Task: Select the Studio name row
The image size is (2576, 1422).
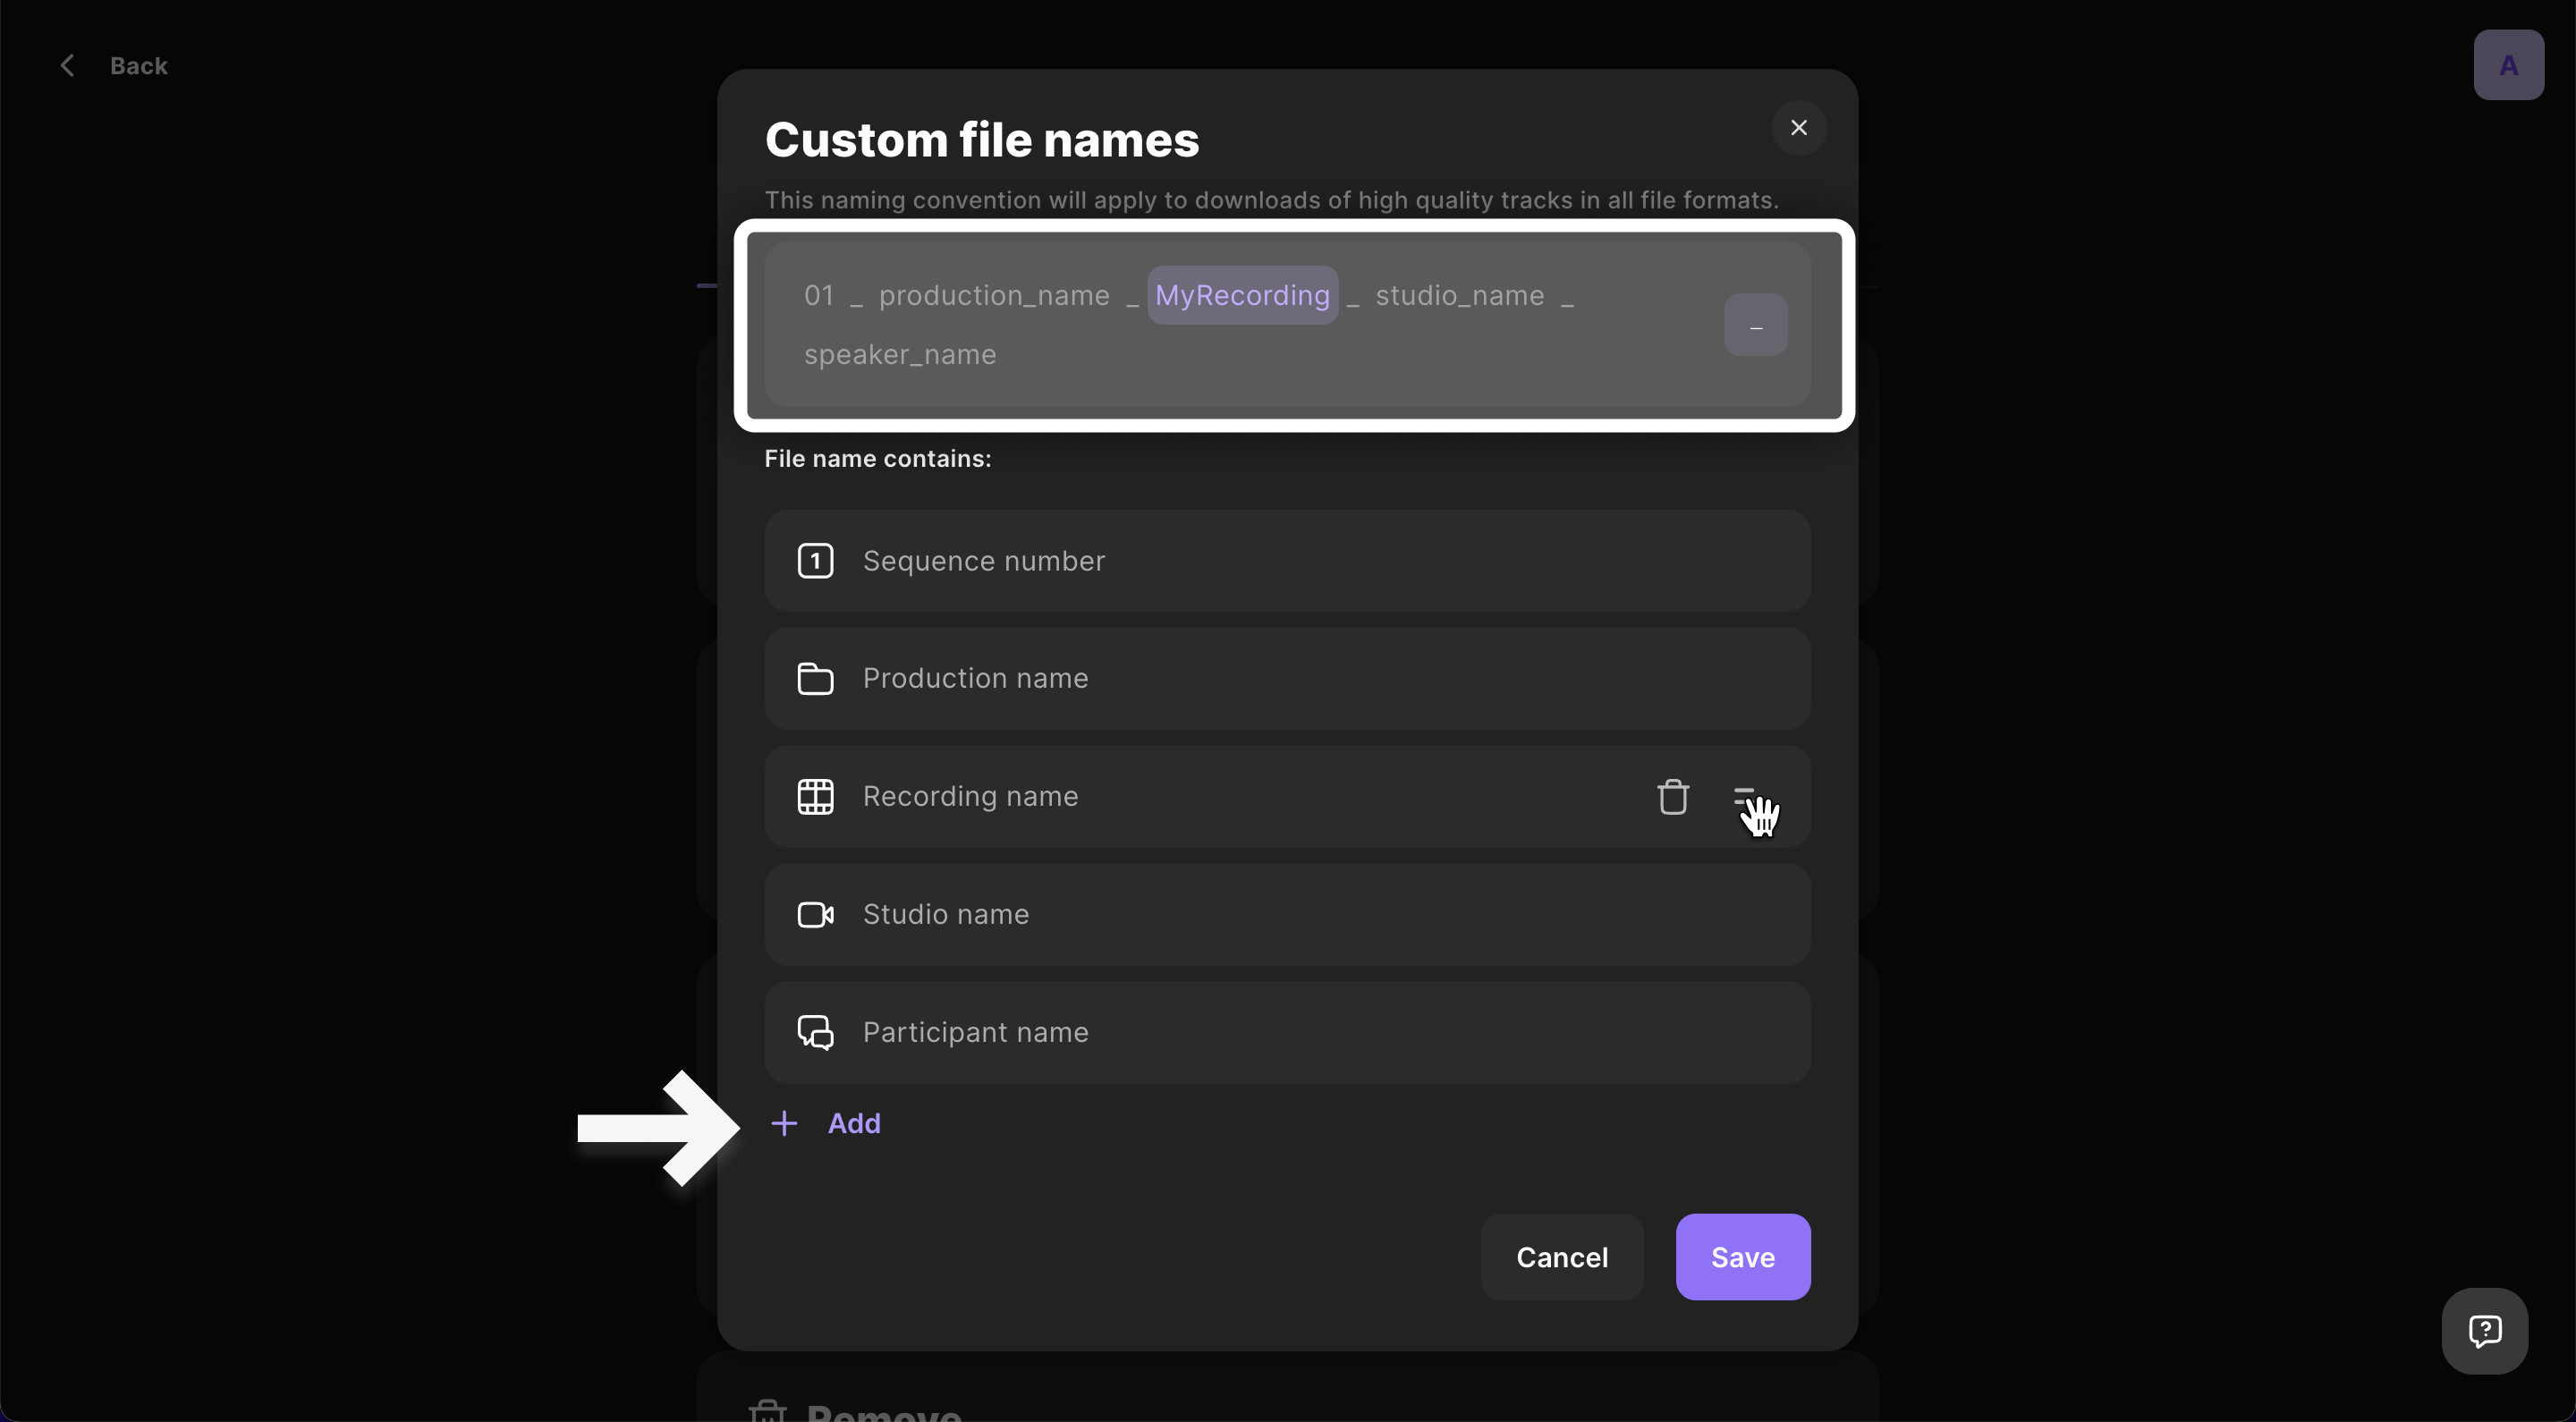Action: click(1287, 915)
